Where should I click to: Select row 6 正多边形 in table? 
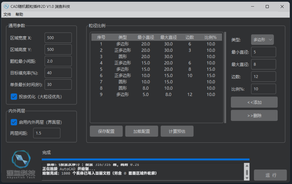[x=156, y=76]
